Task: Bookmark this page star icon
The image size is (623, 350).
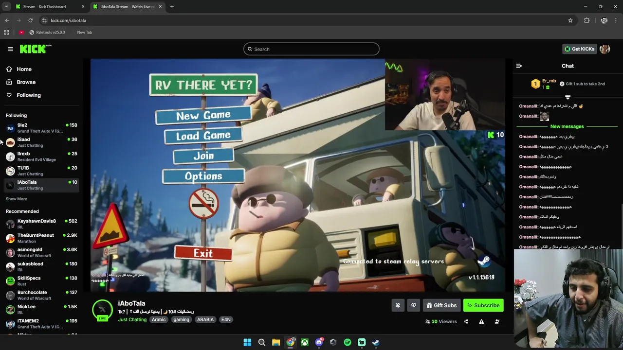Action: click(x=570, y=20)
